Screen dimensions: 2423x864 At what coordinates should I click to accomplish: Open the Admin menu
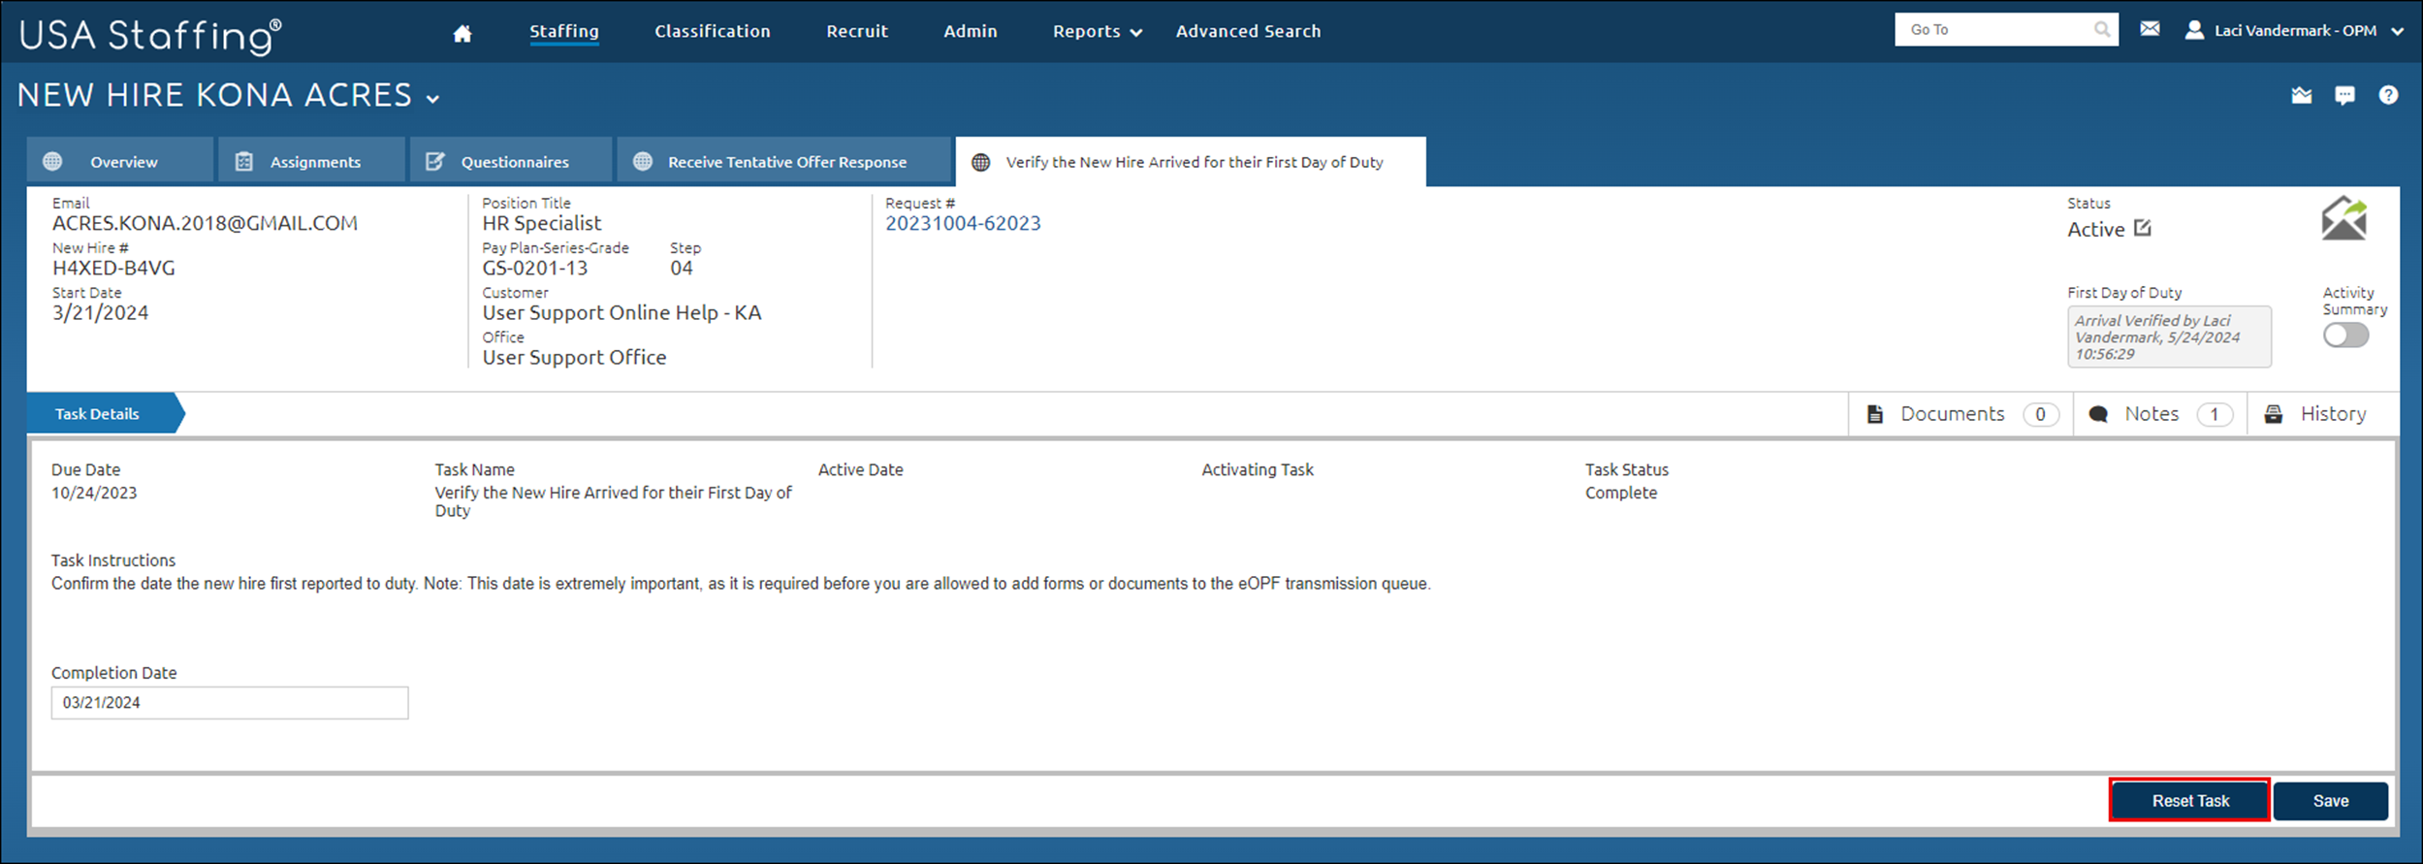(x=971, y=31)
